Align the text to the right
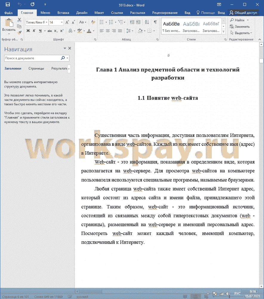 114,31
